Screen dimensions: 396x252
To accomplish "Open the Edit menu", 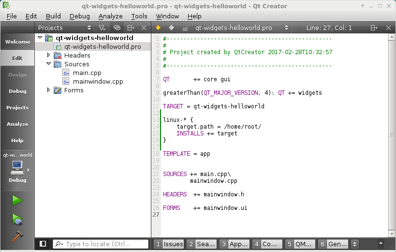I will coord(31,16).
